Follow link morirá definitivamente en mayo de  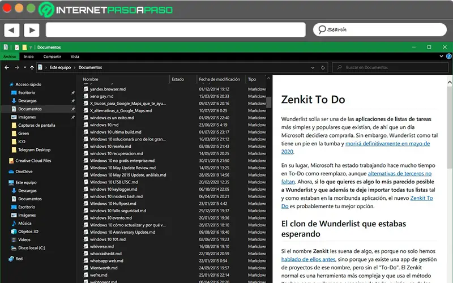click(388, 144)
